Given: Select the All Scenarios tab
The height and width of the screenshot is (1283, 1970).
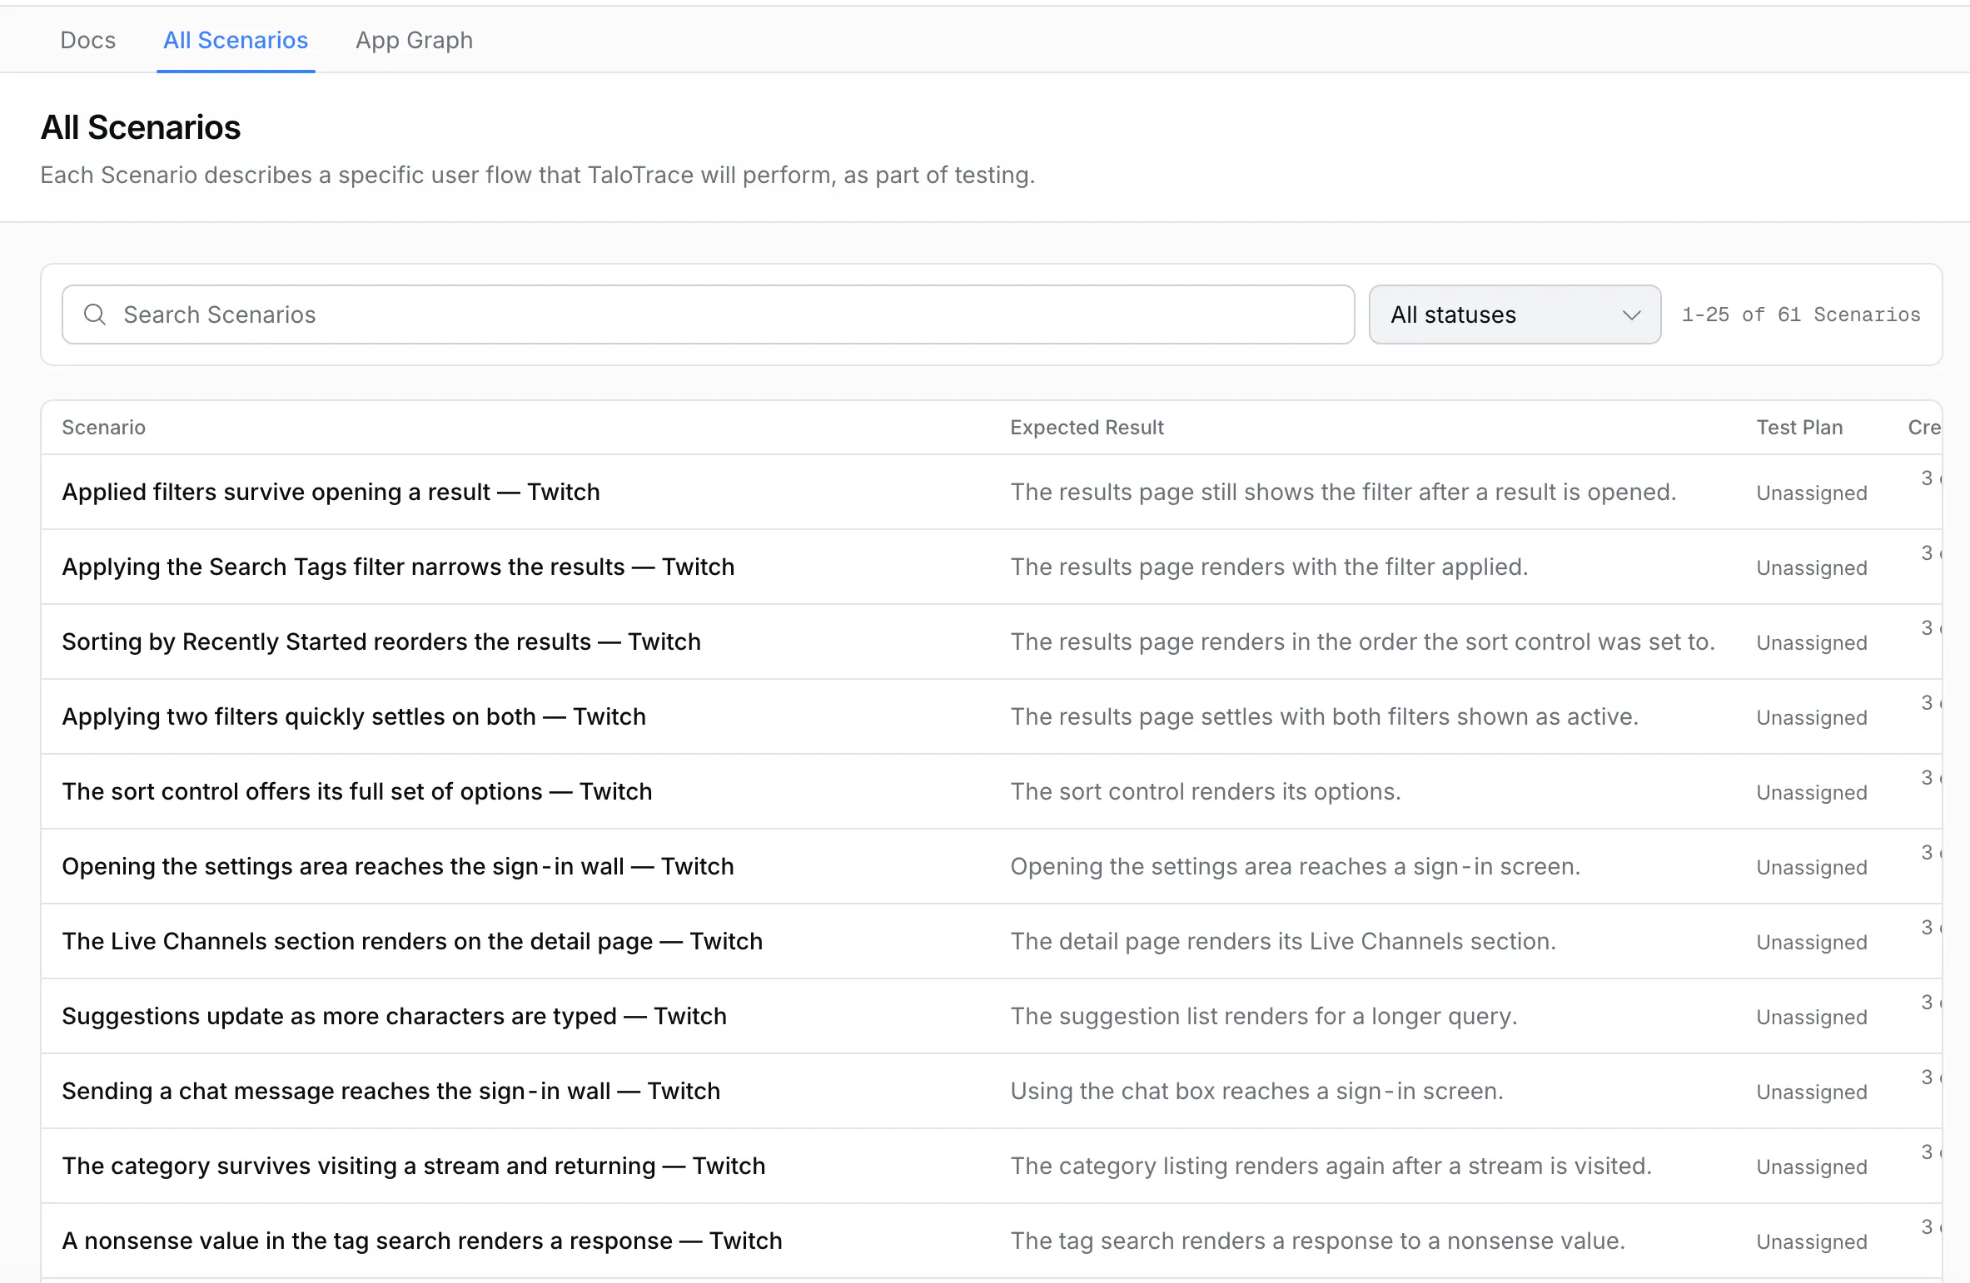Looking at the screenshot, I should pos(236,40).
